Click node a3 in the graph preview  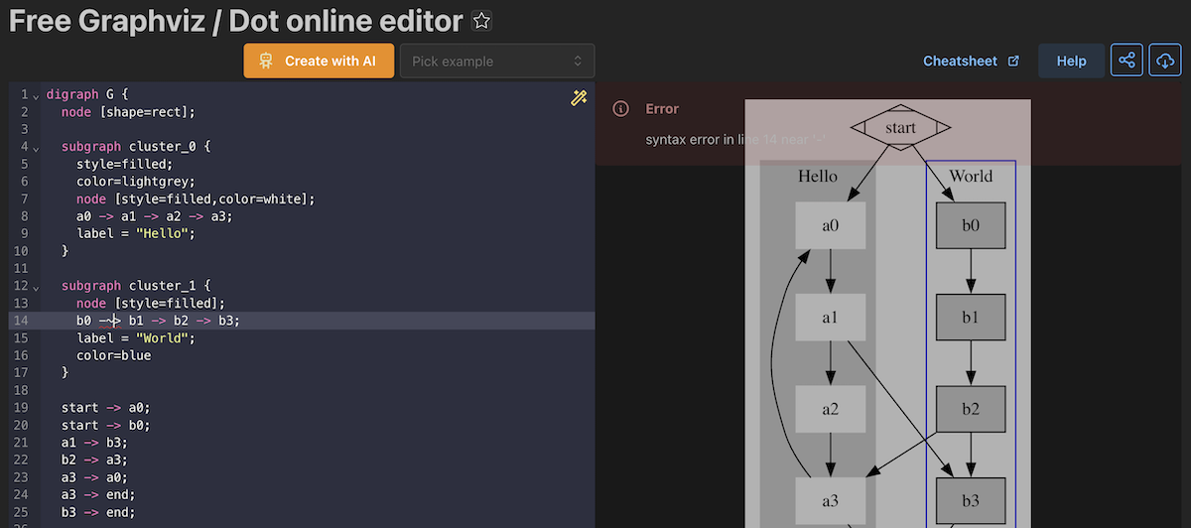[831, 500]
